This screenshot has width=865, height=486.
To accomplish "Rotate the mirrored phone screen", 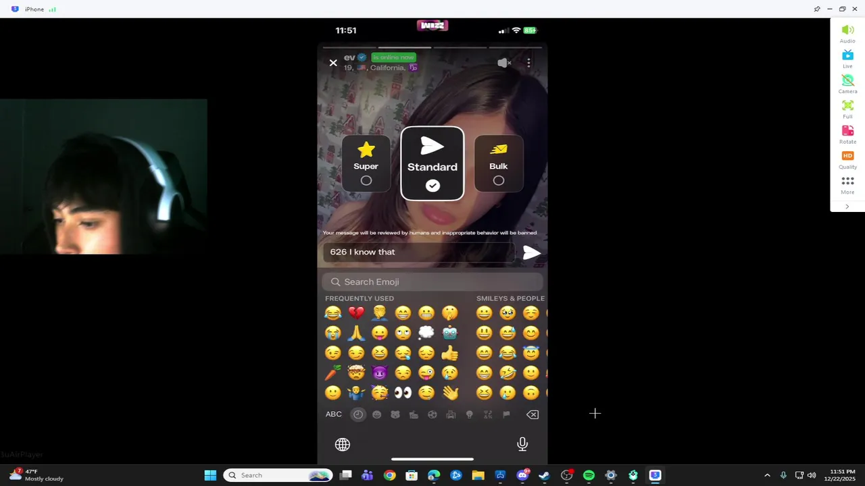I will [847, 134].
